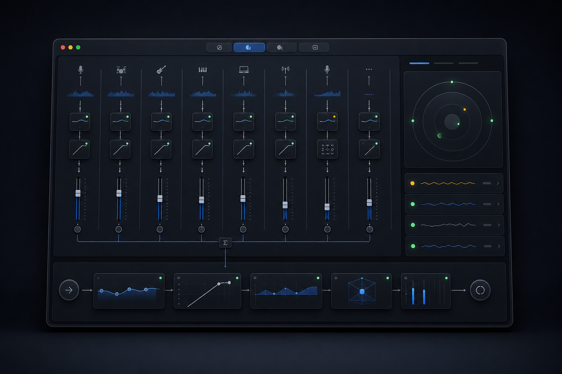Viewport: 562px width, 374px height.
Task: Click microphone icon above the orange-lit EQ channel
Action: (x=327, y=69)
